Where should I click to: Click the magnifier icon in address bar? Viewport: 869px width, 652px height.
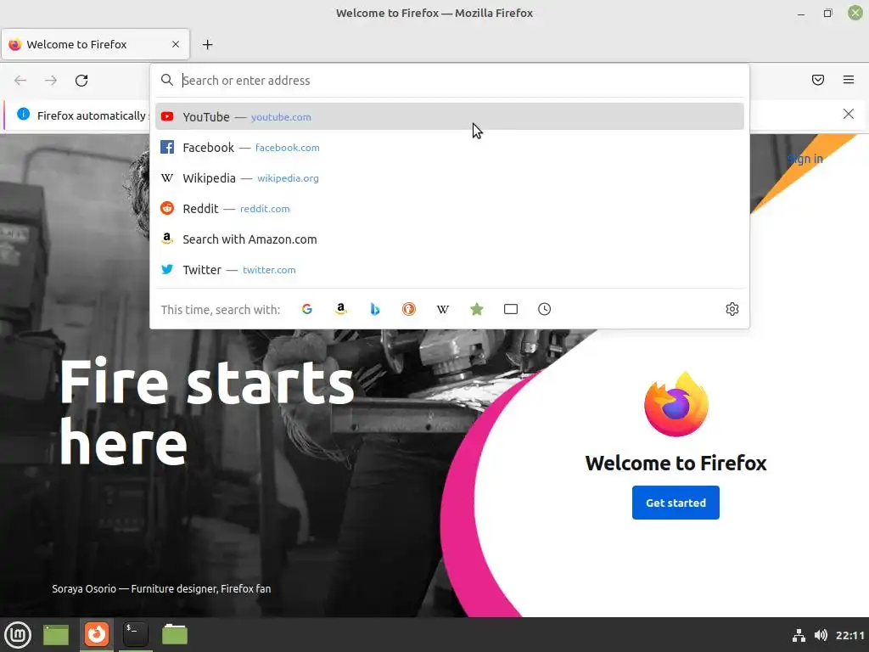coord(167,80)
